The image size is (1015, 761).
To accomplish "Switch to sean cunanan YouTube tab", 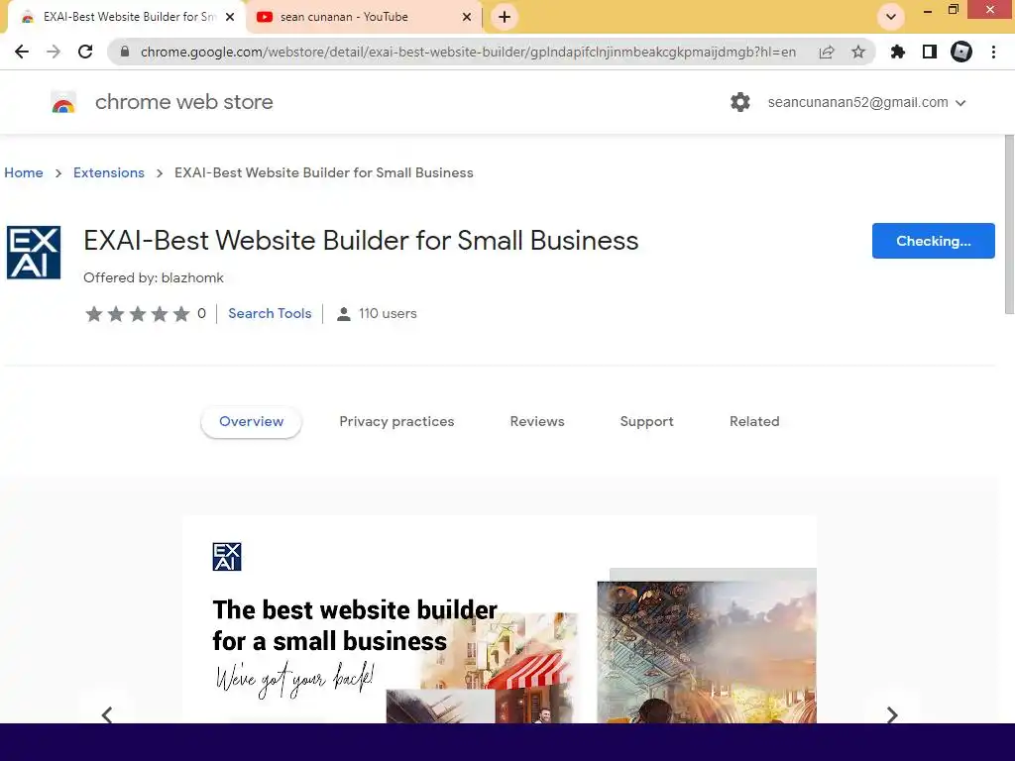I will pos(365,17).
